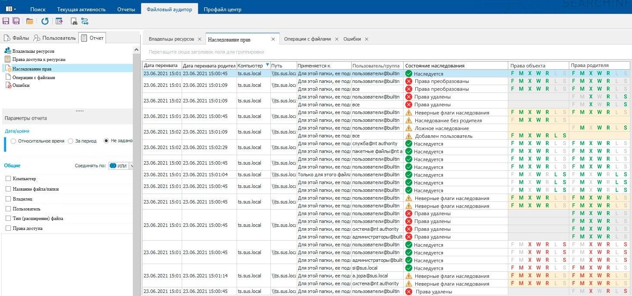The width and height of the screenshot is (632, 296).
Task: Switch to the 'Пользователь' panel tab
Action: pyautogui.click(x=55, y=38)
